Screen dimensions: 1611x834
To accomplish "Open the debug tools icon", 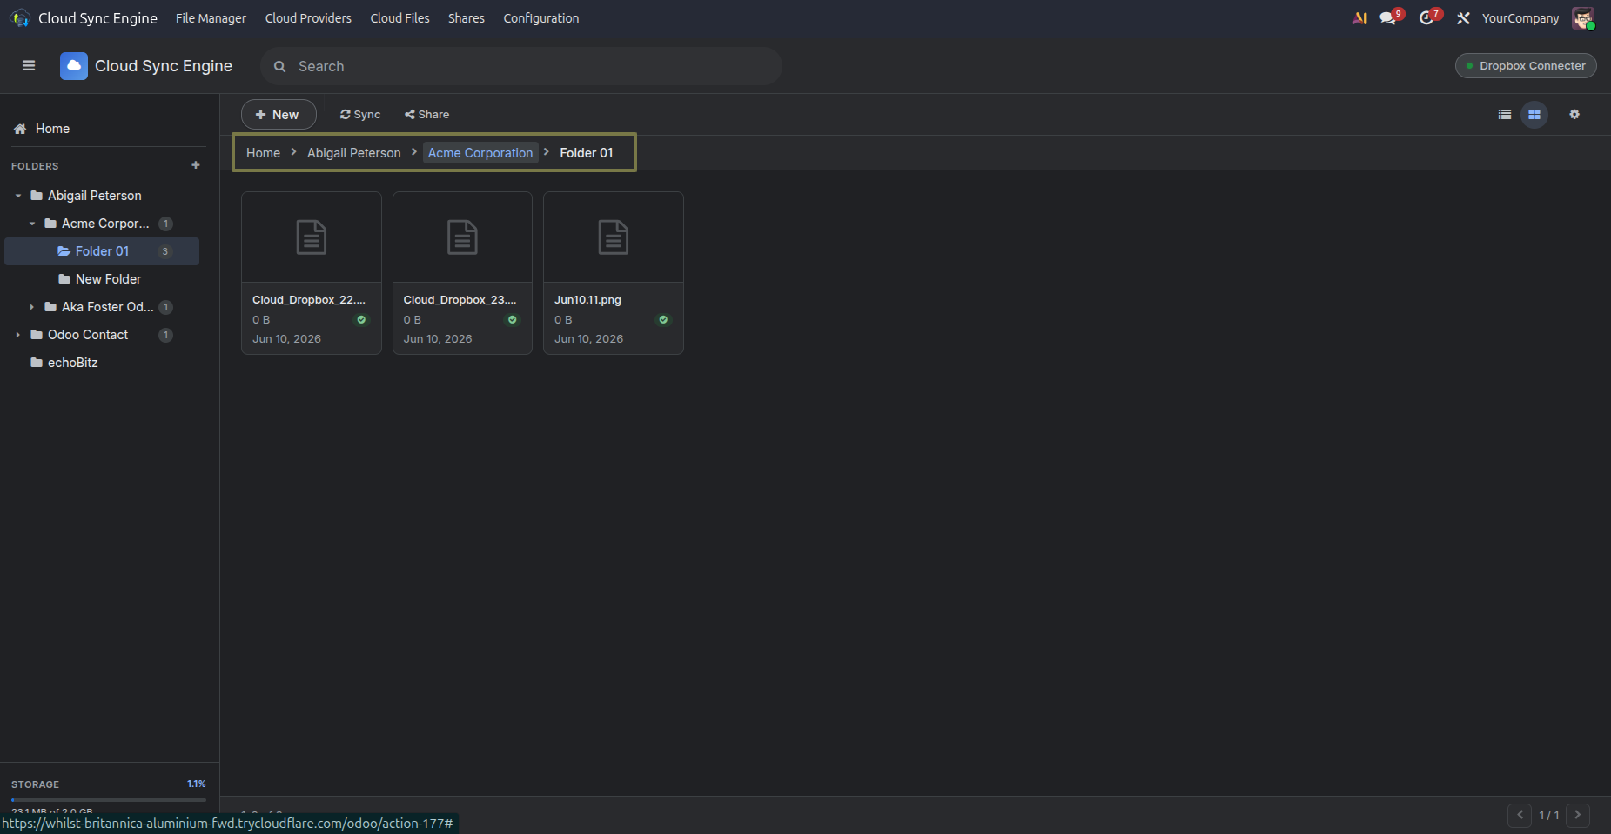I will pos(1464,18).
